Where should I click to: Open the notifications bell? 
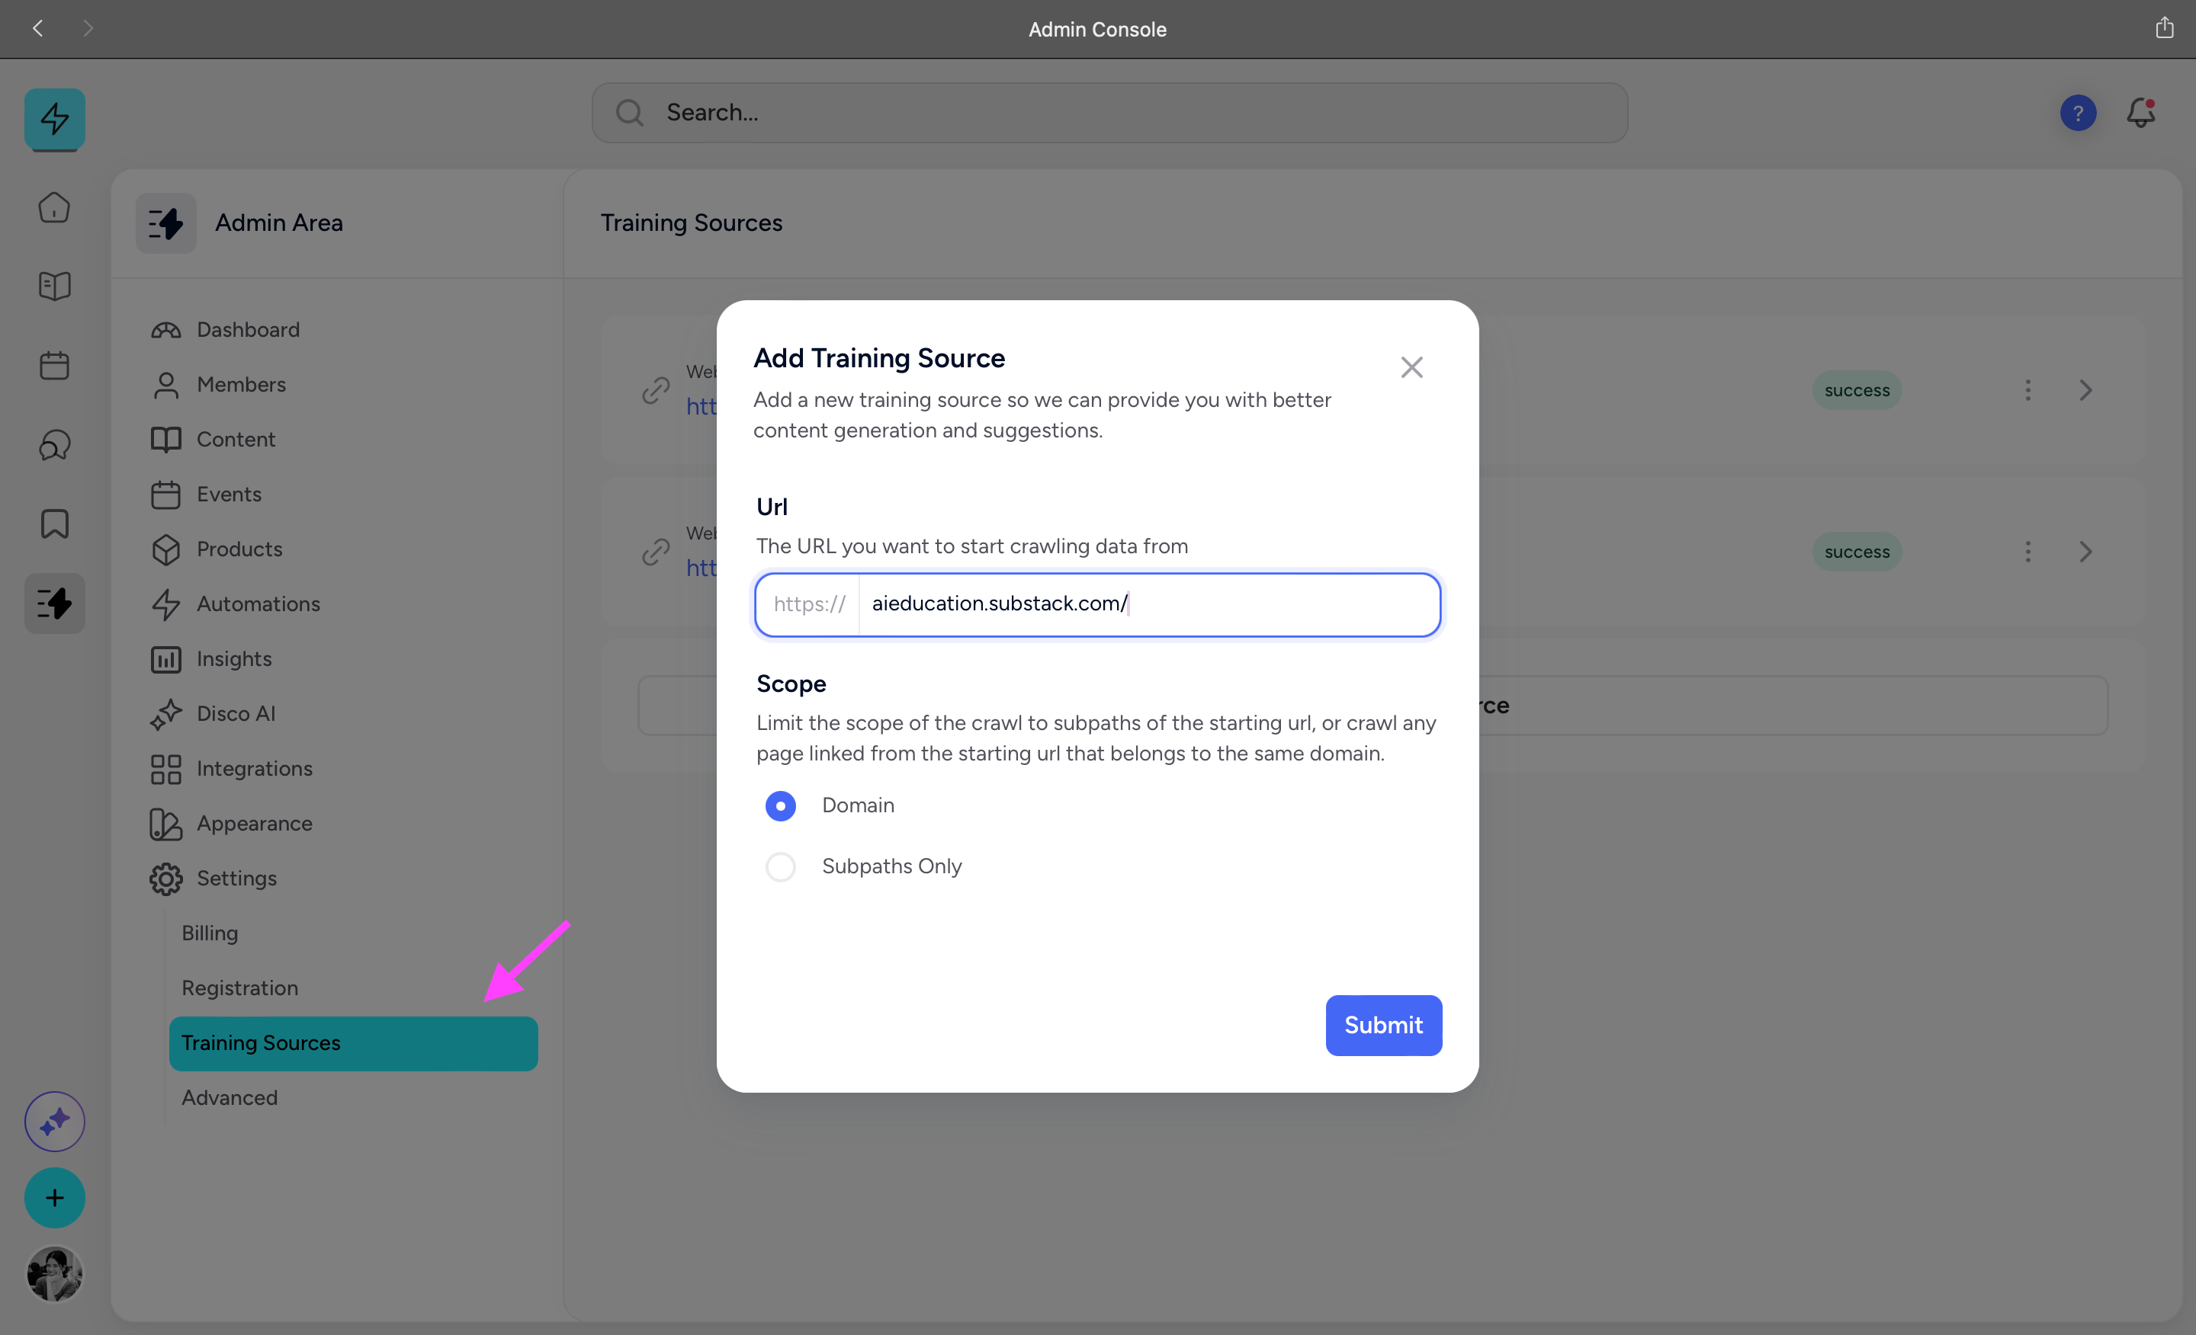[x=2141, y=113]
